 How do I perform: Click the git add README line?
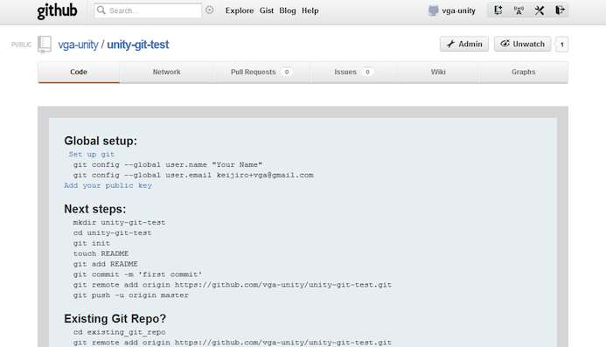(x=105, y=264)
